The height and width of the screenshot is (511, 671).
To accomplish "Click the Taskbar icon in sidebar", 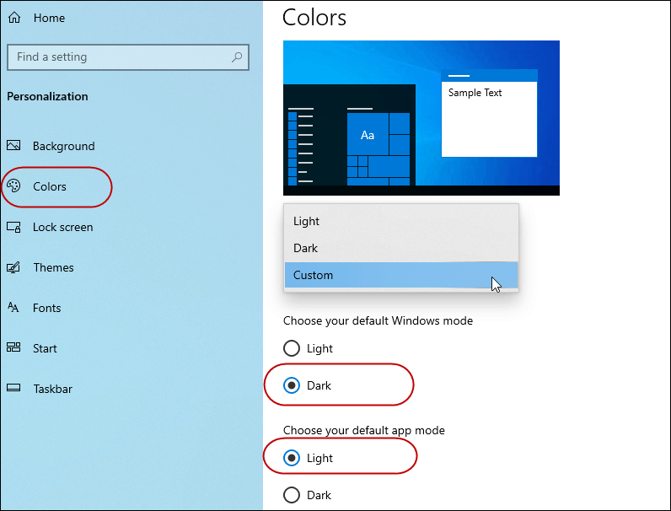I will tap(13, 388).
